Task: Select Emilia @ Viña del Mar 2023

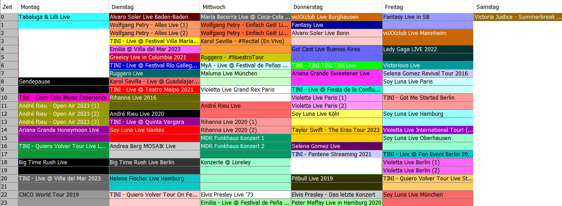Action: click(x=154, y=49)
